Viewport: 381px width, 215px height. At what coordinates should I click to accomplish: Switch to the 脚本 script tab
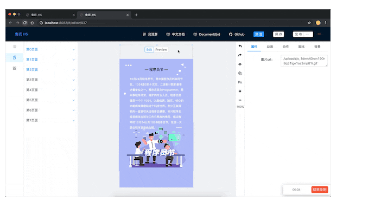coord(302,47)
